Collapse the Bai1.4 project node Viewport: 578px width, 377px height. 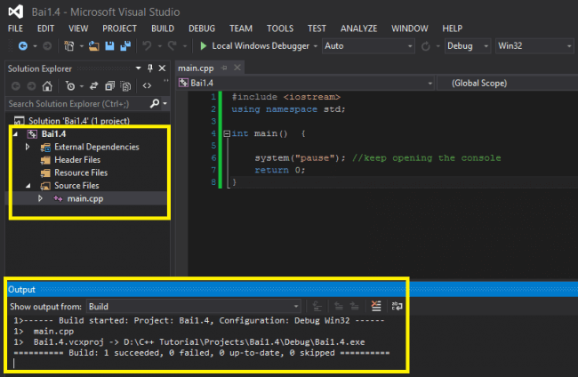tap(15, 134)
